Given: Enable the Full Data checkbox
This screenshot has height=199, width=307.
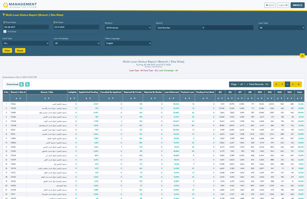Looking at the screenshot, I should tap(5, 32).
